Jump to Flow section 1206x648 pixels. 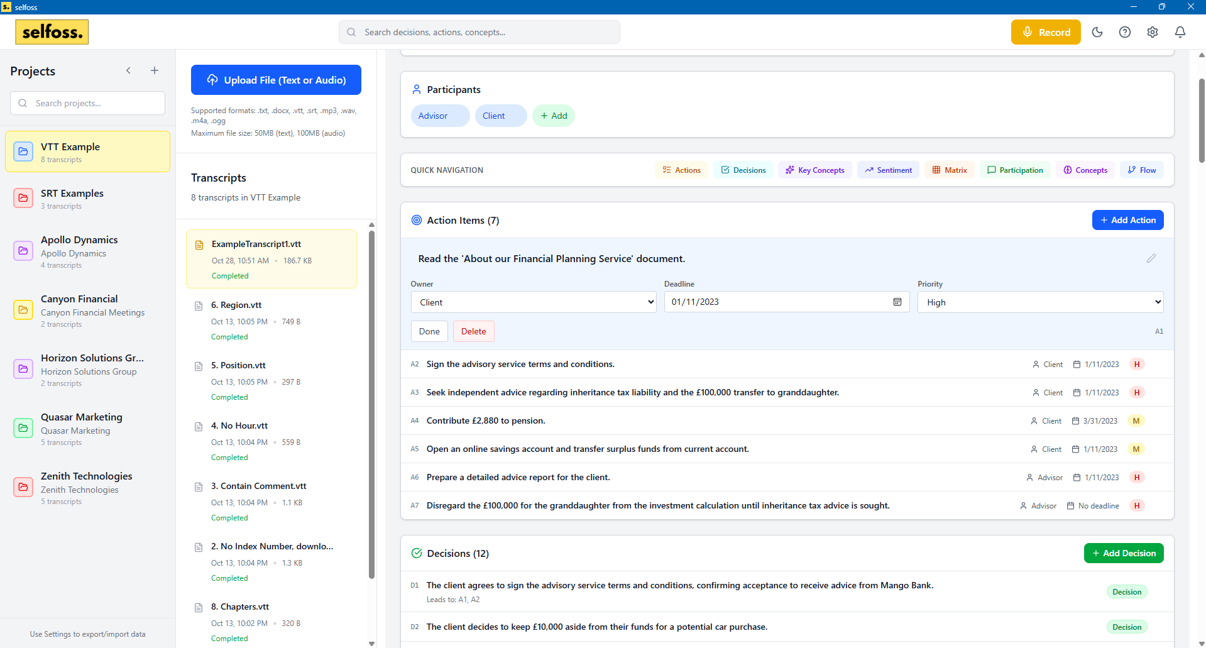coord(1142,170)
